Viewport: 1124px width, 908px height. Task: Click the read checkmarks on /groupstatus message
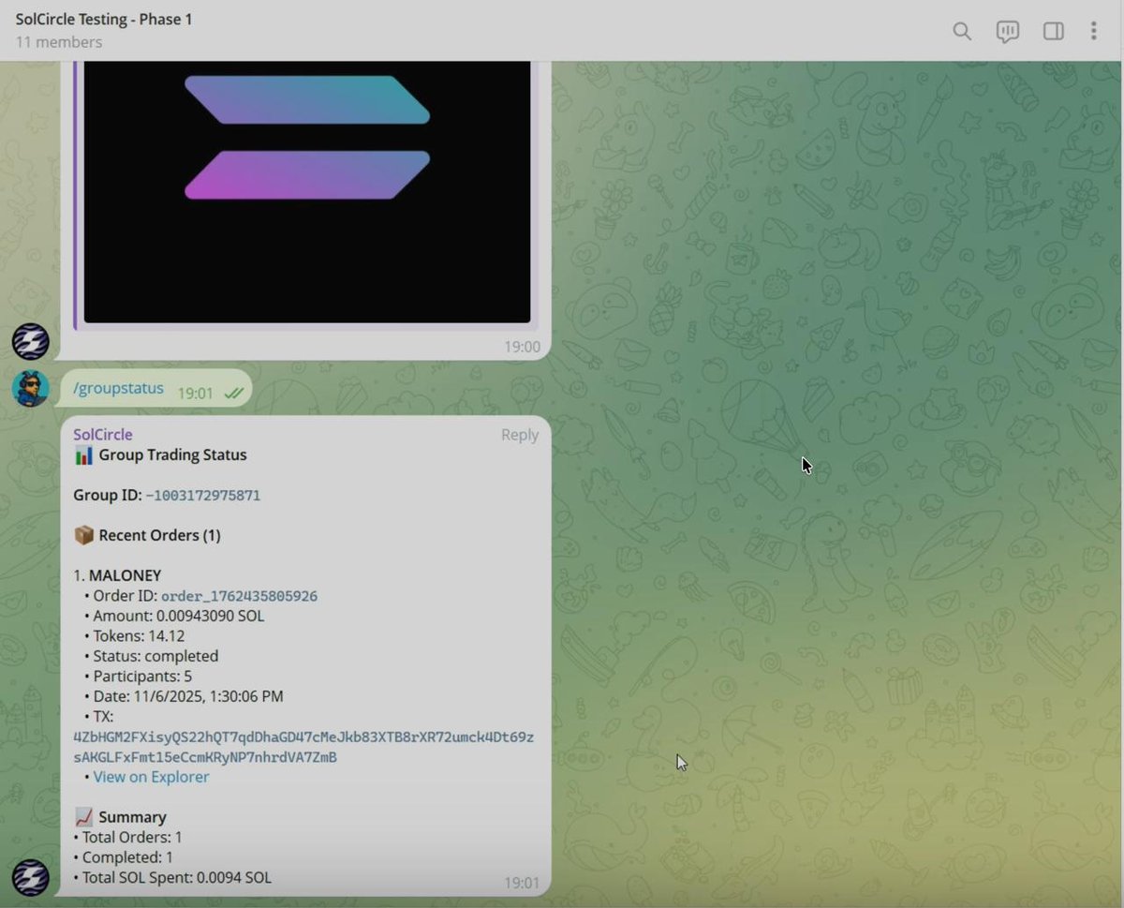233,394
